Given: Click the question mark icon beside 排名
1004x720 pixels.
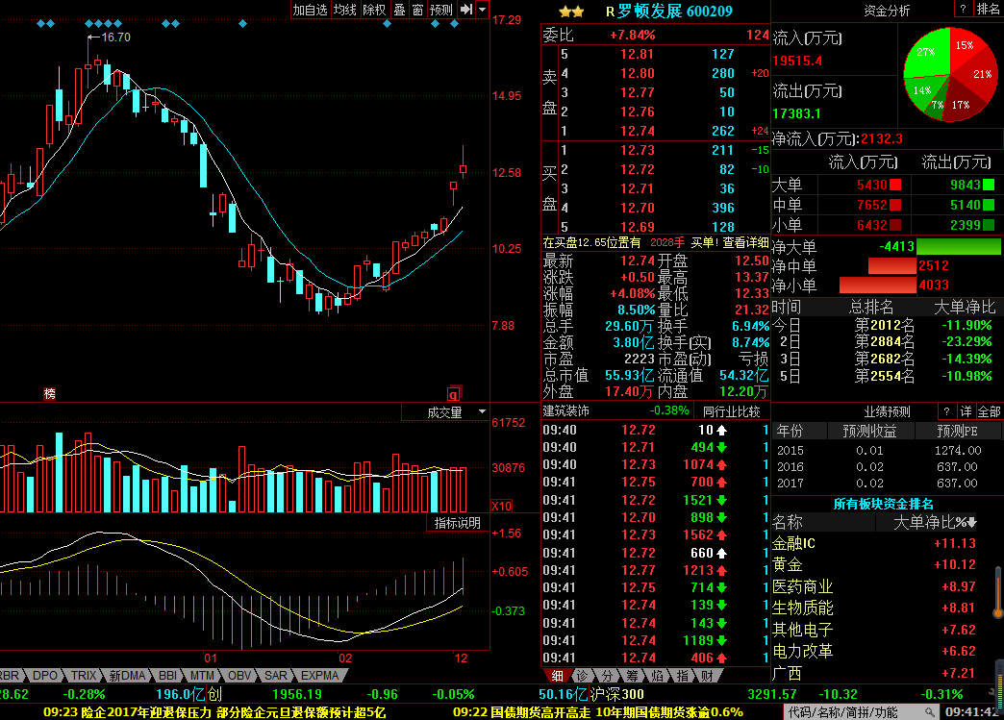Looking at the screenshot, I should (963, 10).
